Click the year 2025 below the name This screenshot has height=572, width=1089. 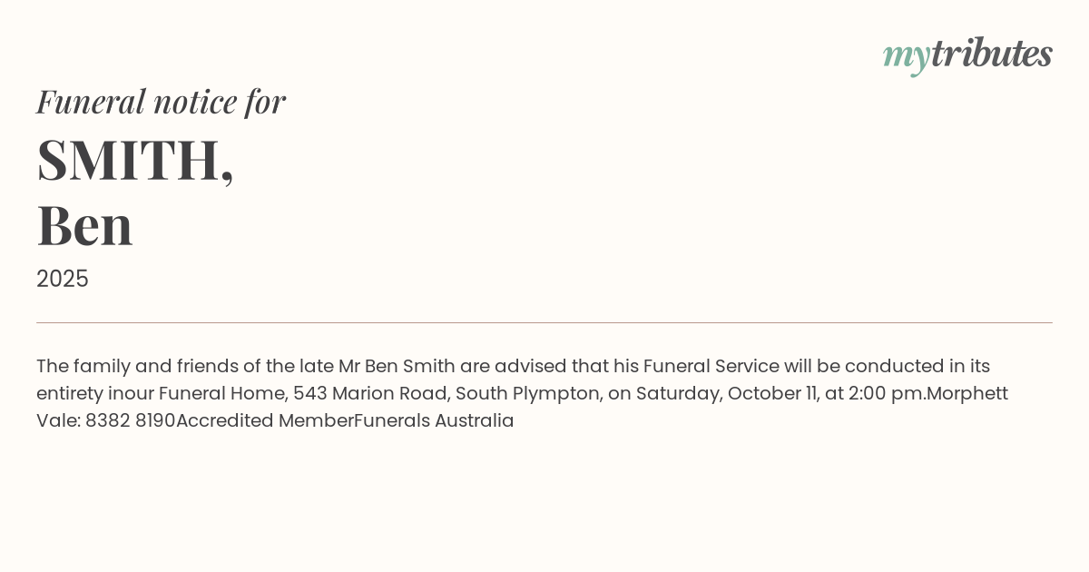63,279
